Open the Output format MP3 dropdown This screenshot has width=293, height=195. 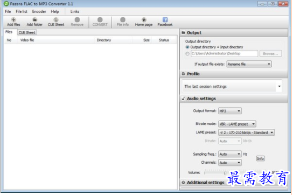click(x=230, y=111)
